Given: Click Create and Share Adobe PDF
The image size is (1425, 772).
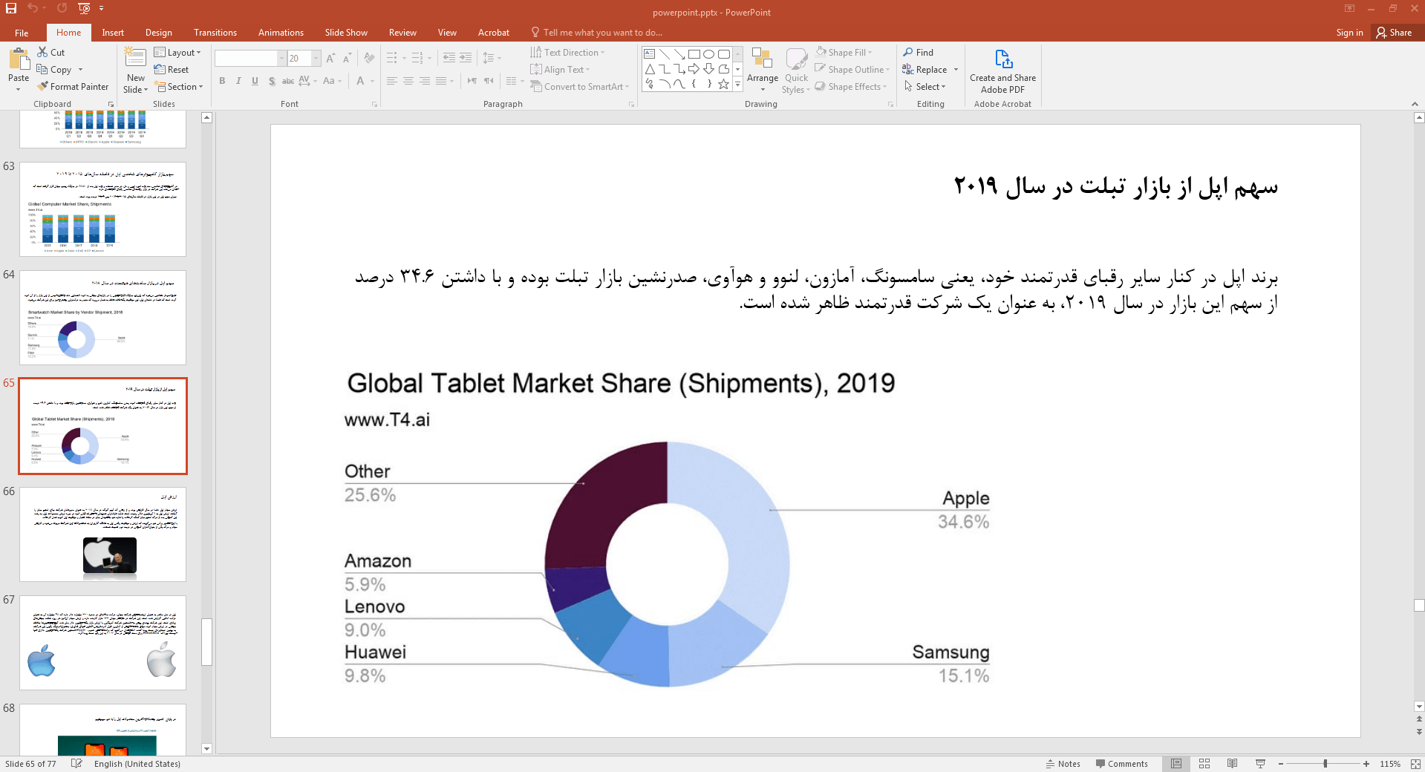Looking at the screenshot, I should [x=1002, y=71].
